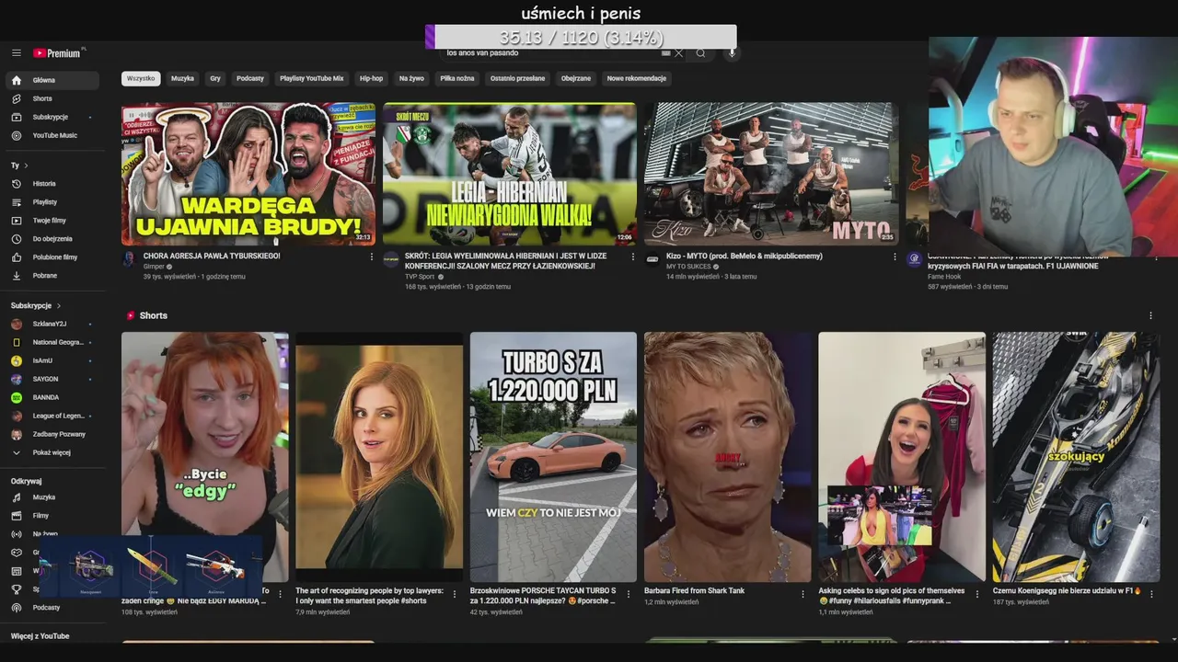Screen dimensions: 1178x662
Task: Select the 'Podcasty' filter chip
Action: [250, 78]
